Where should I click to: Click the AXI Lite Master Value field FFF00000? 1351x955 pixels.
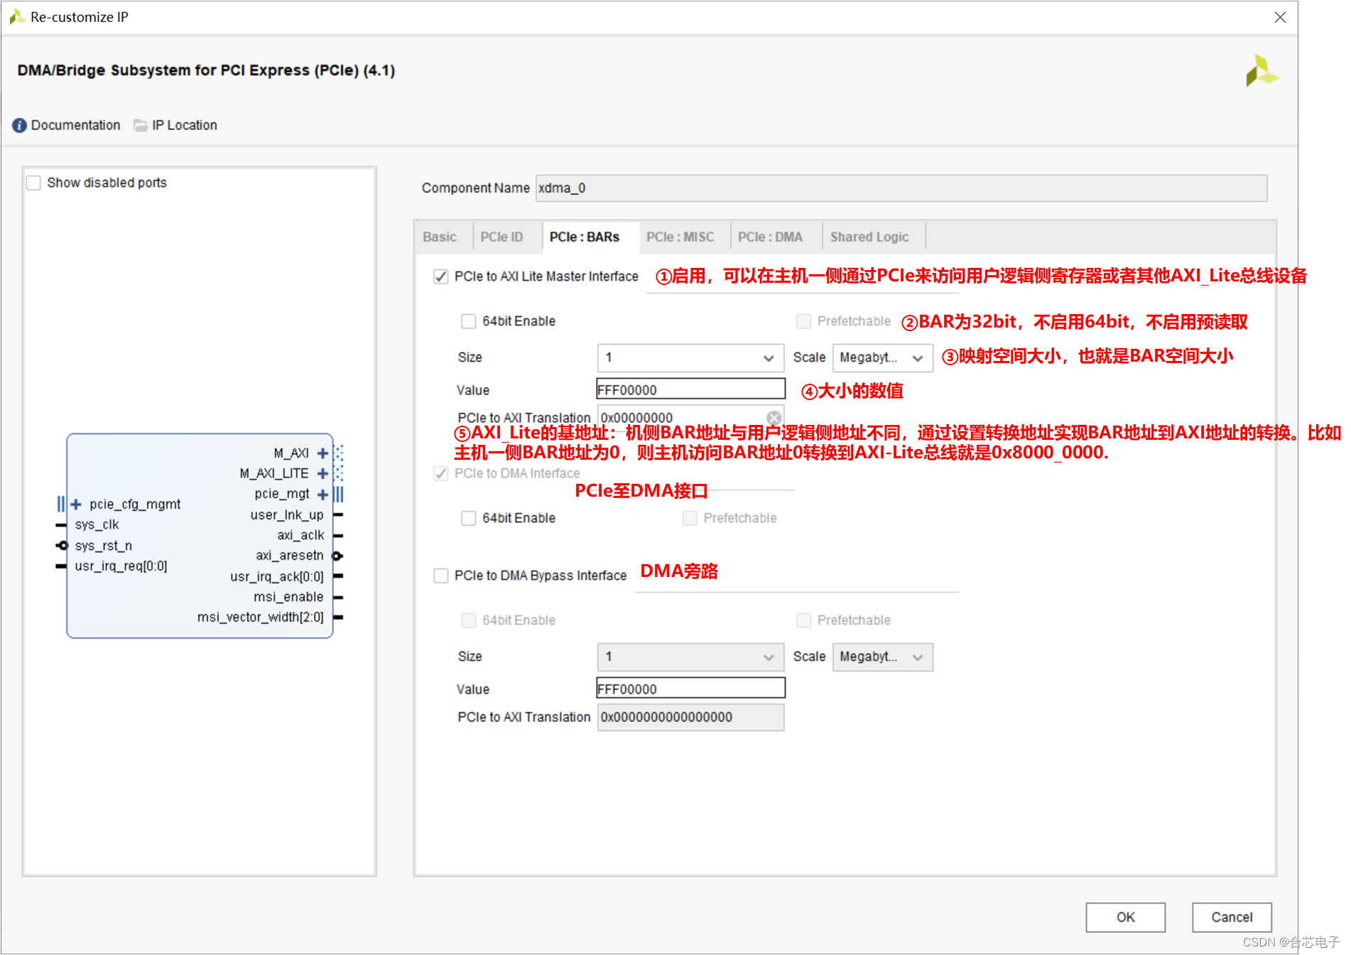690,389
